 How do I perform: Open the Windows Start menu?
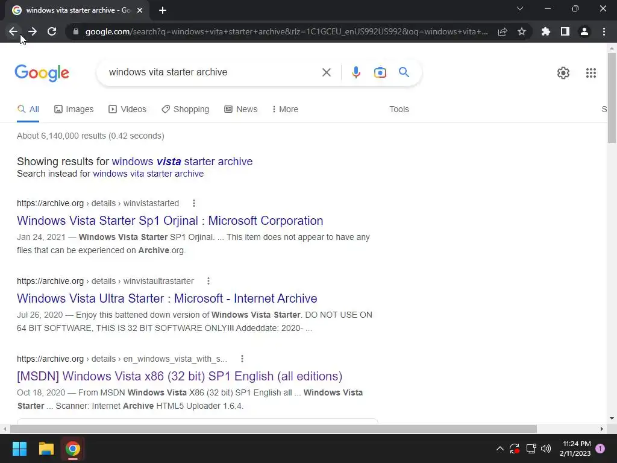pyautogui.click(x=19, y=449)
